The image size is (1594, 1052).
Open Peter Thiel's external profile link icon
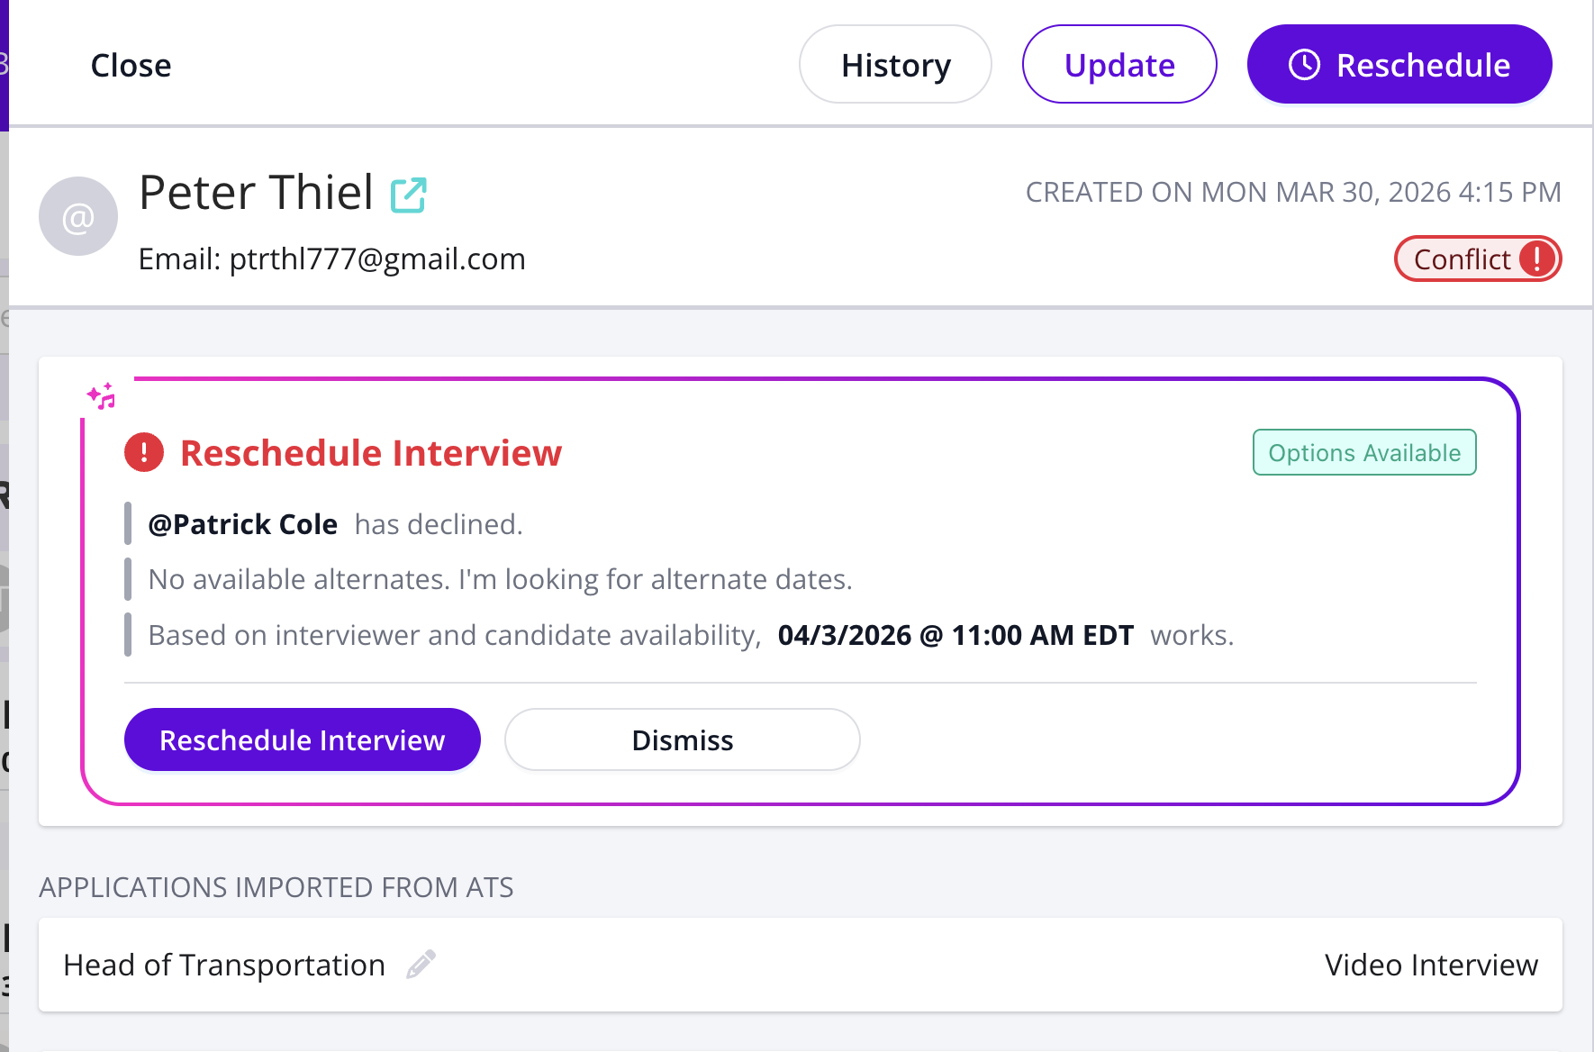[408, 195]
